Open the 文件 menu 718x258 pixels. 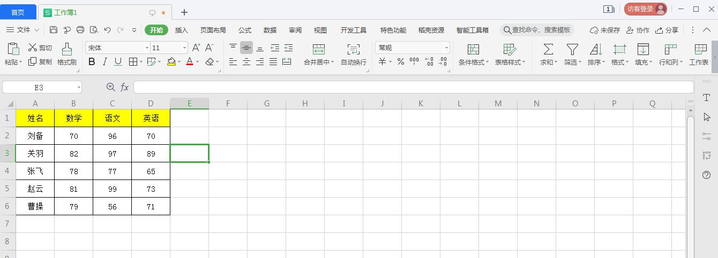tap(23, 30)
